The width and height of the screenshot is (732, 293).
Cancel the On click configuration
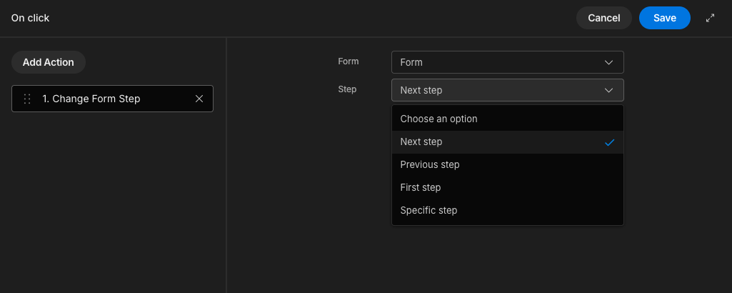pos(603,18)
